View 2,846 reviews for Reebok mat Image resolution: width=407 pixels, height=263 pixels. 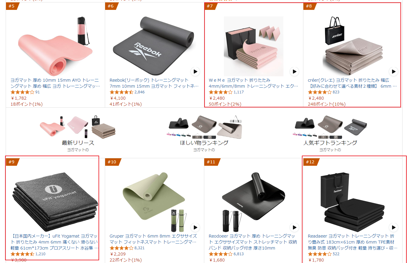point(140,92)
